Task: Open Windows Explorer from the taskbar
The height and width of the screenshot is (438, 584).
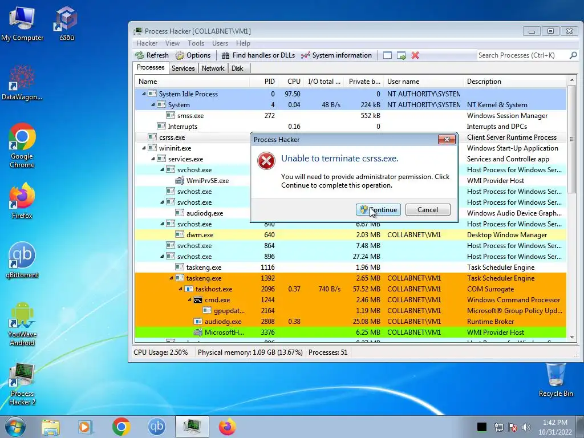Action: pyautogui.click(x=51, y=427)
